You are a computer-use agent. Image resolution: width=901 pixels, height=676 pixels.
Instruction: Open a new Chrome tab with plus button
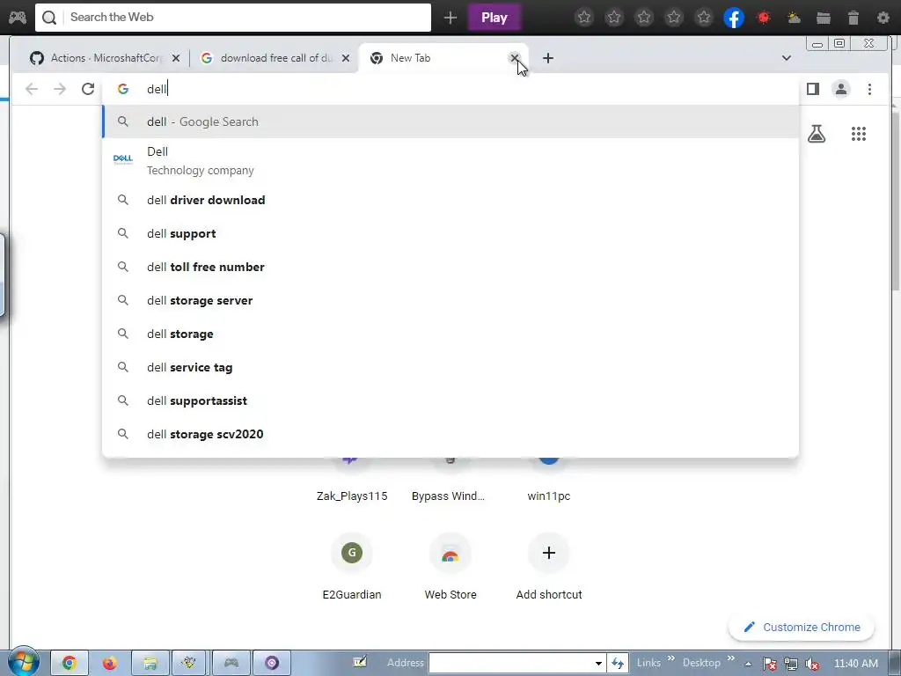pyautogui.click(x=548, y=58)
